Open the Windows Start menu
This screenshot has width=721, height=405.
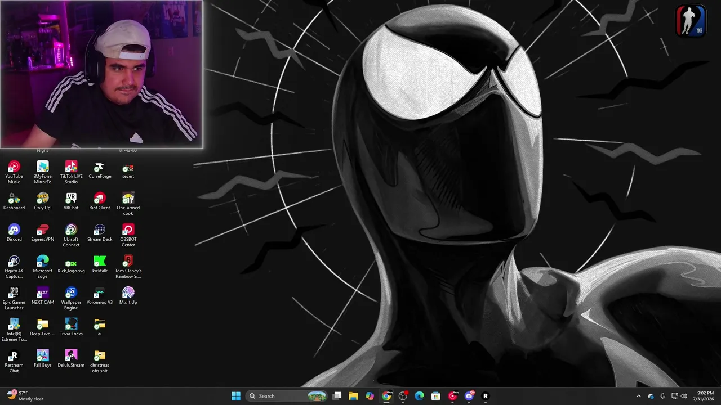(x=236, y=396)
